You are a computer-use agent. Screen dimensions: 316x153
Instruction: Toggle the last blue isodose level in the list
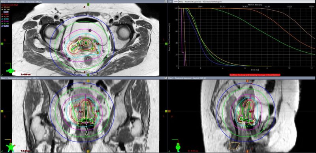pyautogui.click(x=2, y=26)
